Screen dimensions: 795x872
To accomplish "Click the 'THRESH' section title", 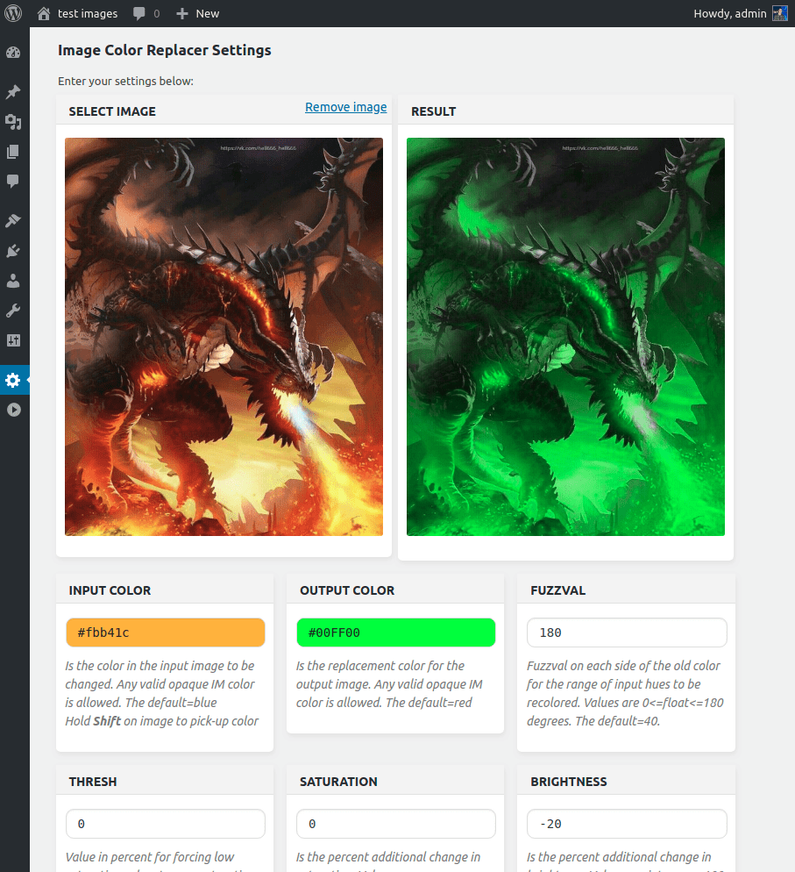I will [93, 782].
